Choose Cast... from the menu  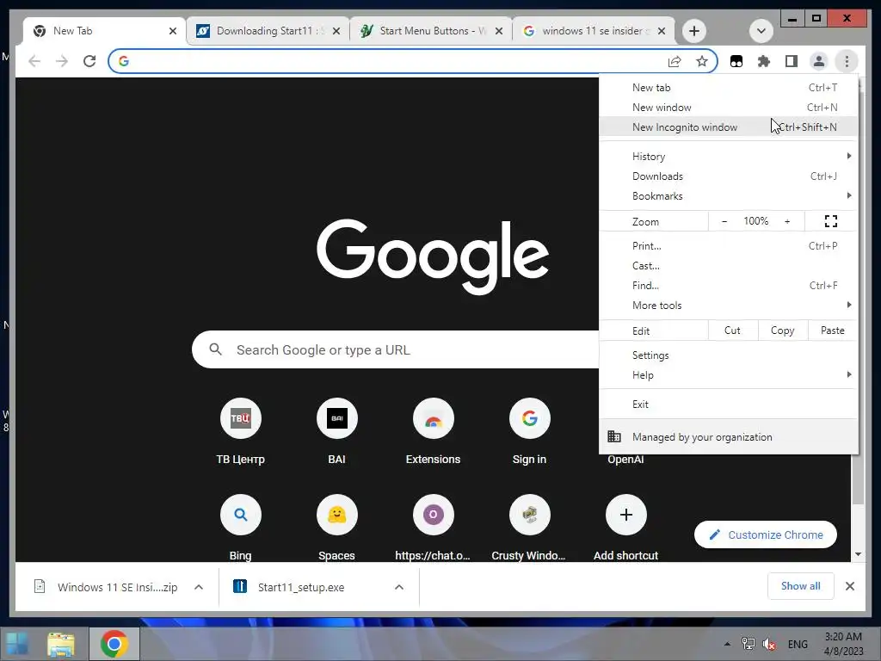729,265
